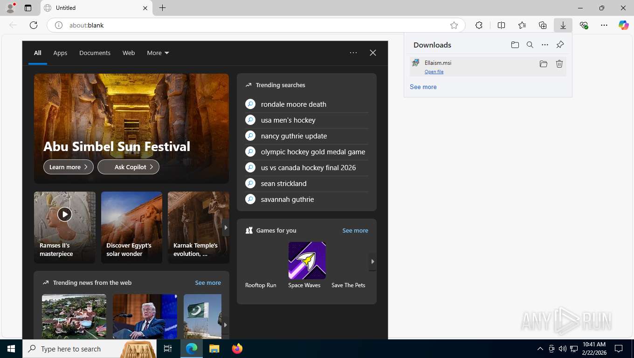Search usa men's hockey
The height and width of the screenshot is (358, 634).
307,120
